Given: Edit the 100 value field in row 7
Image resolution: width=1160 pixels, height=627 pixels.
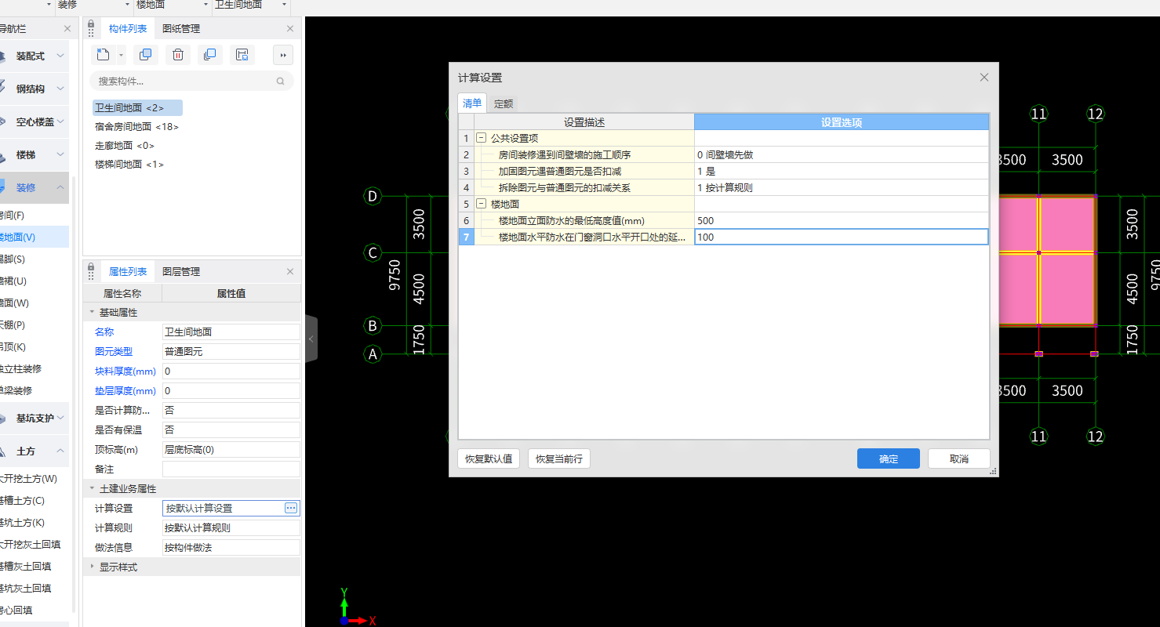Looking at the screenshot, I should 841,237.
